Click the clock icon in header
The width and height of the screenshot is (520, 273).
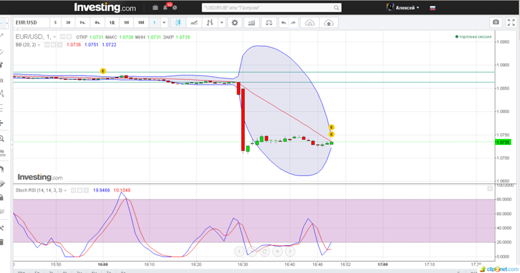(175, 8)
